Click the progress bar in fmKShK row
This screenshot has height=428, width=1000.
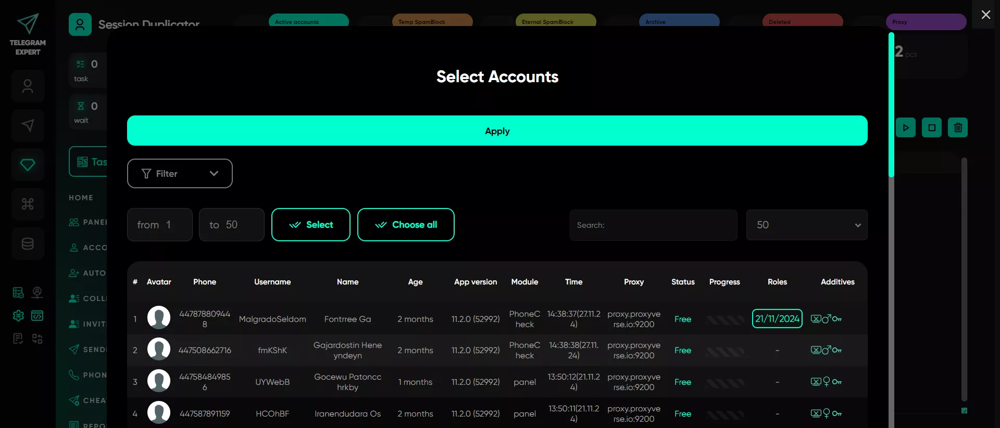point(724,351)
